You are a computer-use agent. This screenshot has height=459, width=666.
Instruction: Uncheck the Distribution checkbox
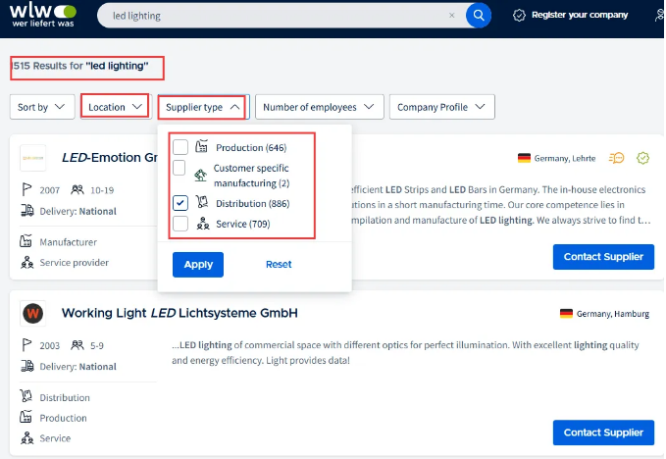pyautogui.click(x=180, y=203)
